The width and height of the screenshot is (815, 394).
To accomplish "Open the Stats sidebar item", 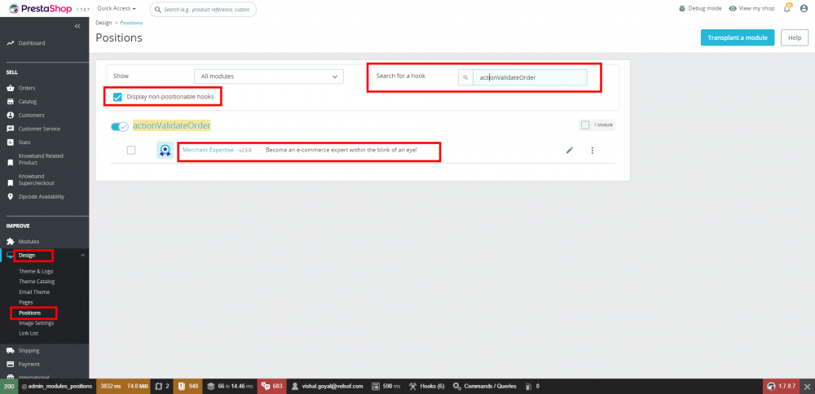I will [24, 142].
